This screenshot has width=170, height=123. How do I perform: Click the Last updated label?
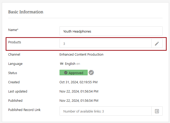point(18,91)
